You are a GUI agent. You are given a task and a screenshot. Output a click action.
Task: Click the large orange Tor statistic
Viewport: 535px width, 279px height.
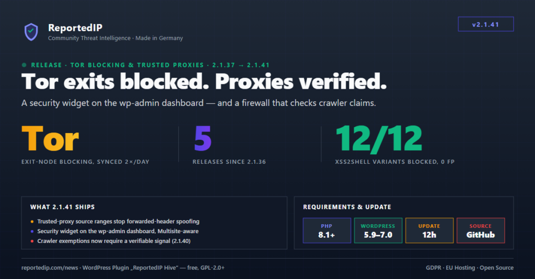[x=50, y=138]
